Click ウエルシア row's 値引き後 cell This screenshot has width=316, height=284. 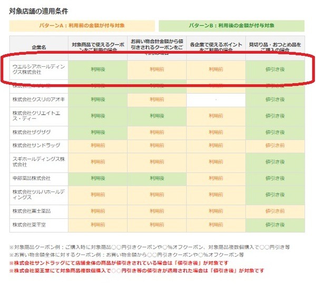tap(275, 69)
